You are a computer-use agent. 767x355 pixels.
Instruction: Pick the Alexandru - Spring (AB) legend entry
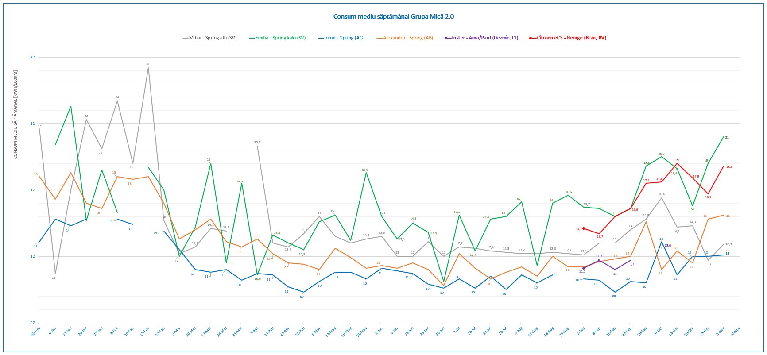[408, 38]
